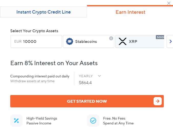Image resolution: width=173 pixels, height=128 pixels.
Task: Open the YEARLY period dropdown
Action: (90, 76)
